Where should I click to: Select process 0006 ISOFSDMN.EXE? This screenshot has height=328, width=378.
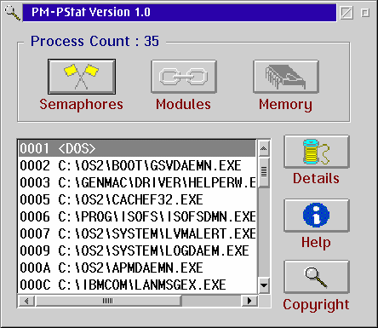point(137,216)
